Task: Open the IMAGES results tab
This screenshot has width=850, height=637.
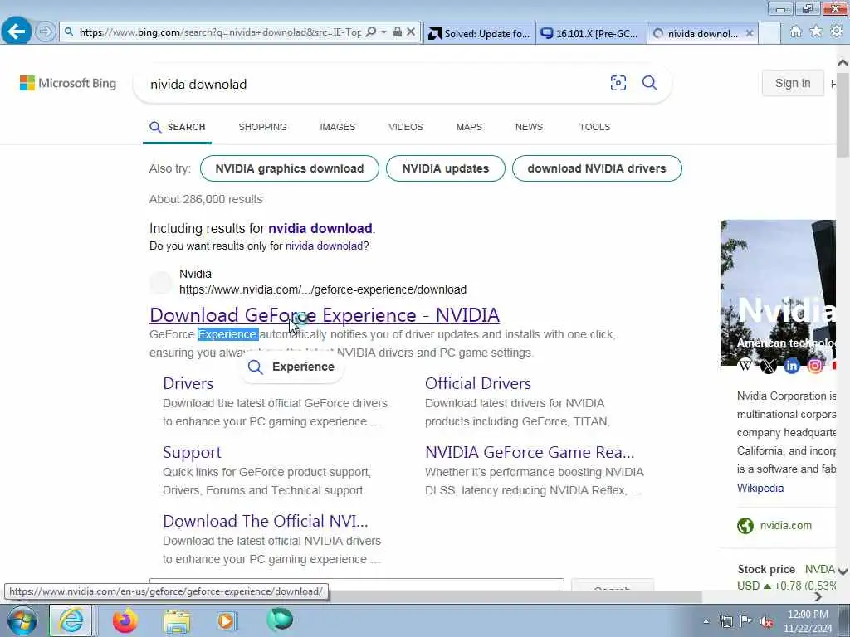Action: pos(337,127)
